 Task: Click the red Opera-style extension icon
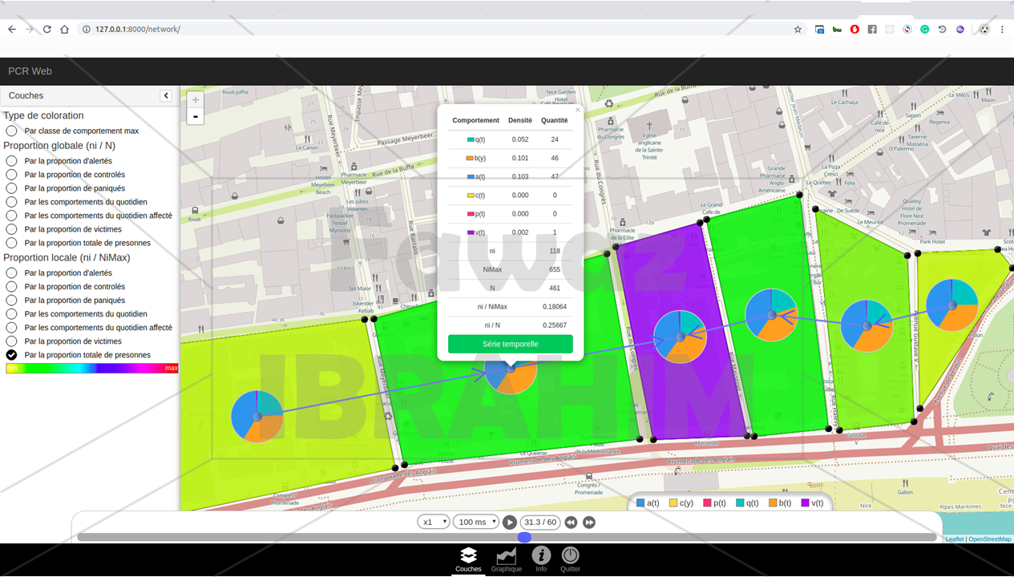click(854, 29)
